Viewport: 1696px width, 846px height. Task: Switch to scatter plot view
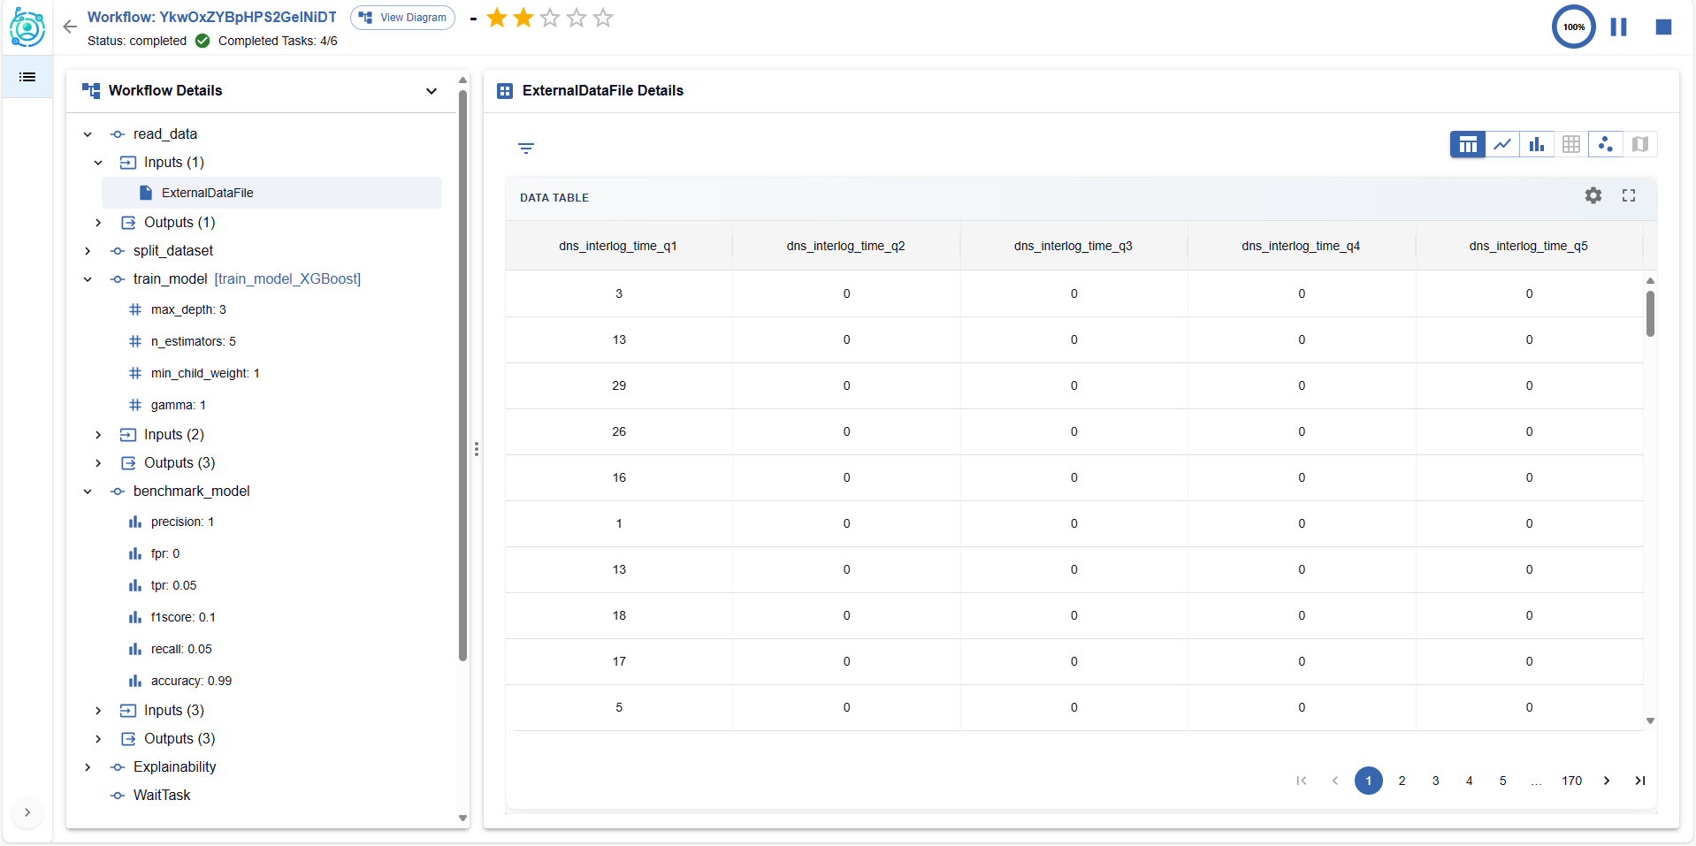click(x=1605, y=144)
